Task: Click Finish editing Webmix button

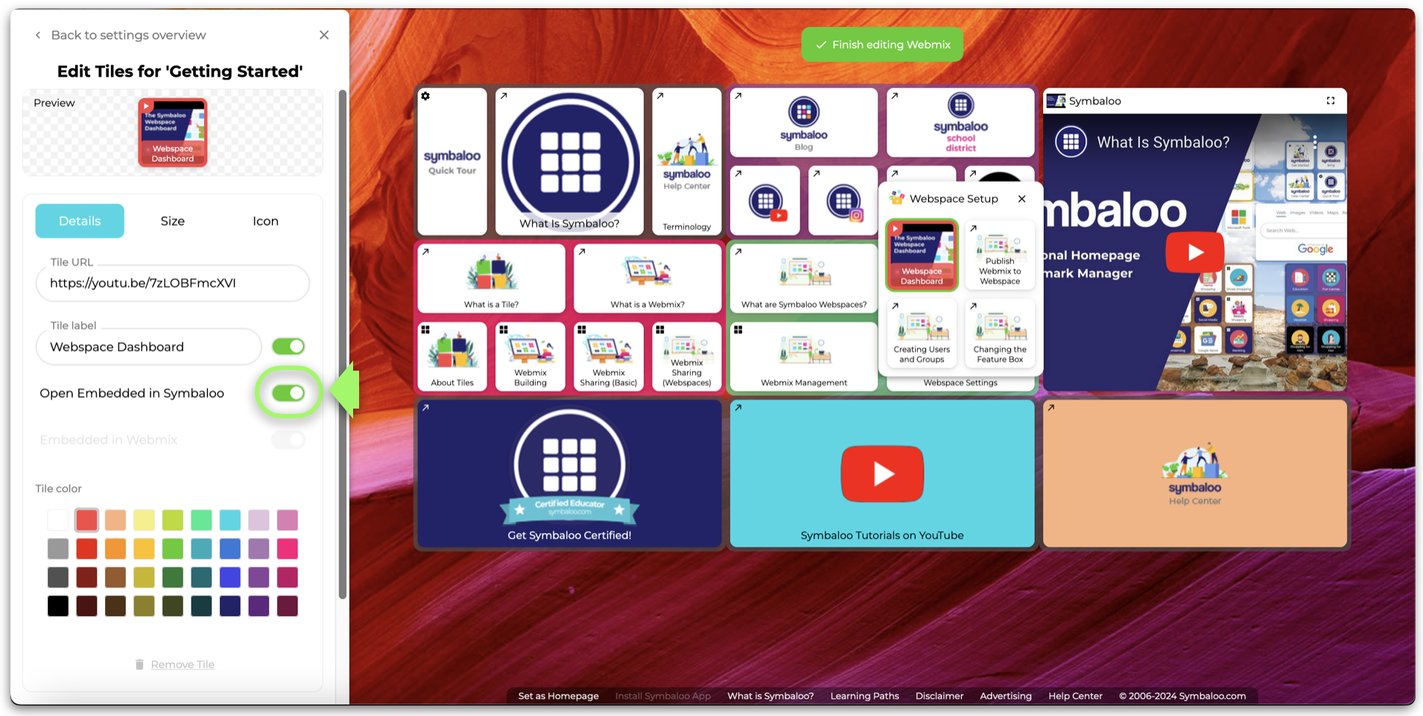Action: click(x=882, y=45)
